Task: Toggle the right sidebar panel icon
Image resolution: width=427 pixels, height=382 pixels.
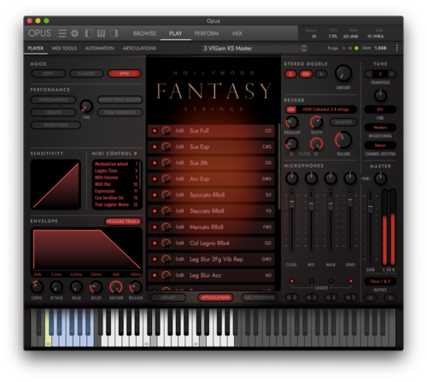Action: pyautogui.click(x=114, y=33)
